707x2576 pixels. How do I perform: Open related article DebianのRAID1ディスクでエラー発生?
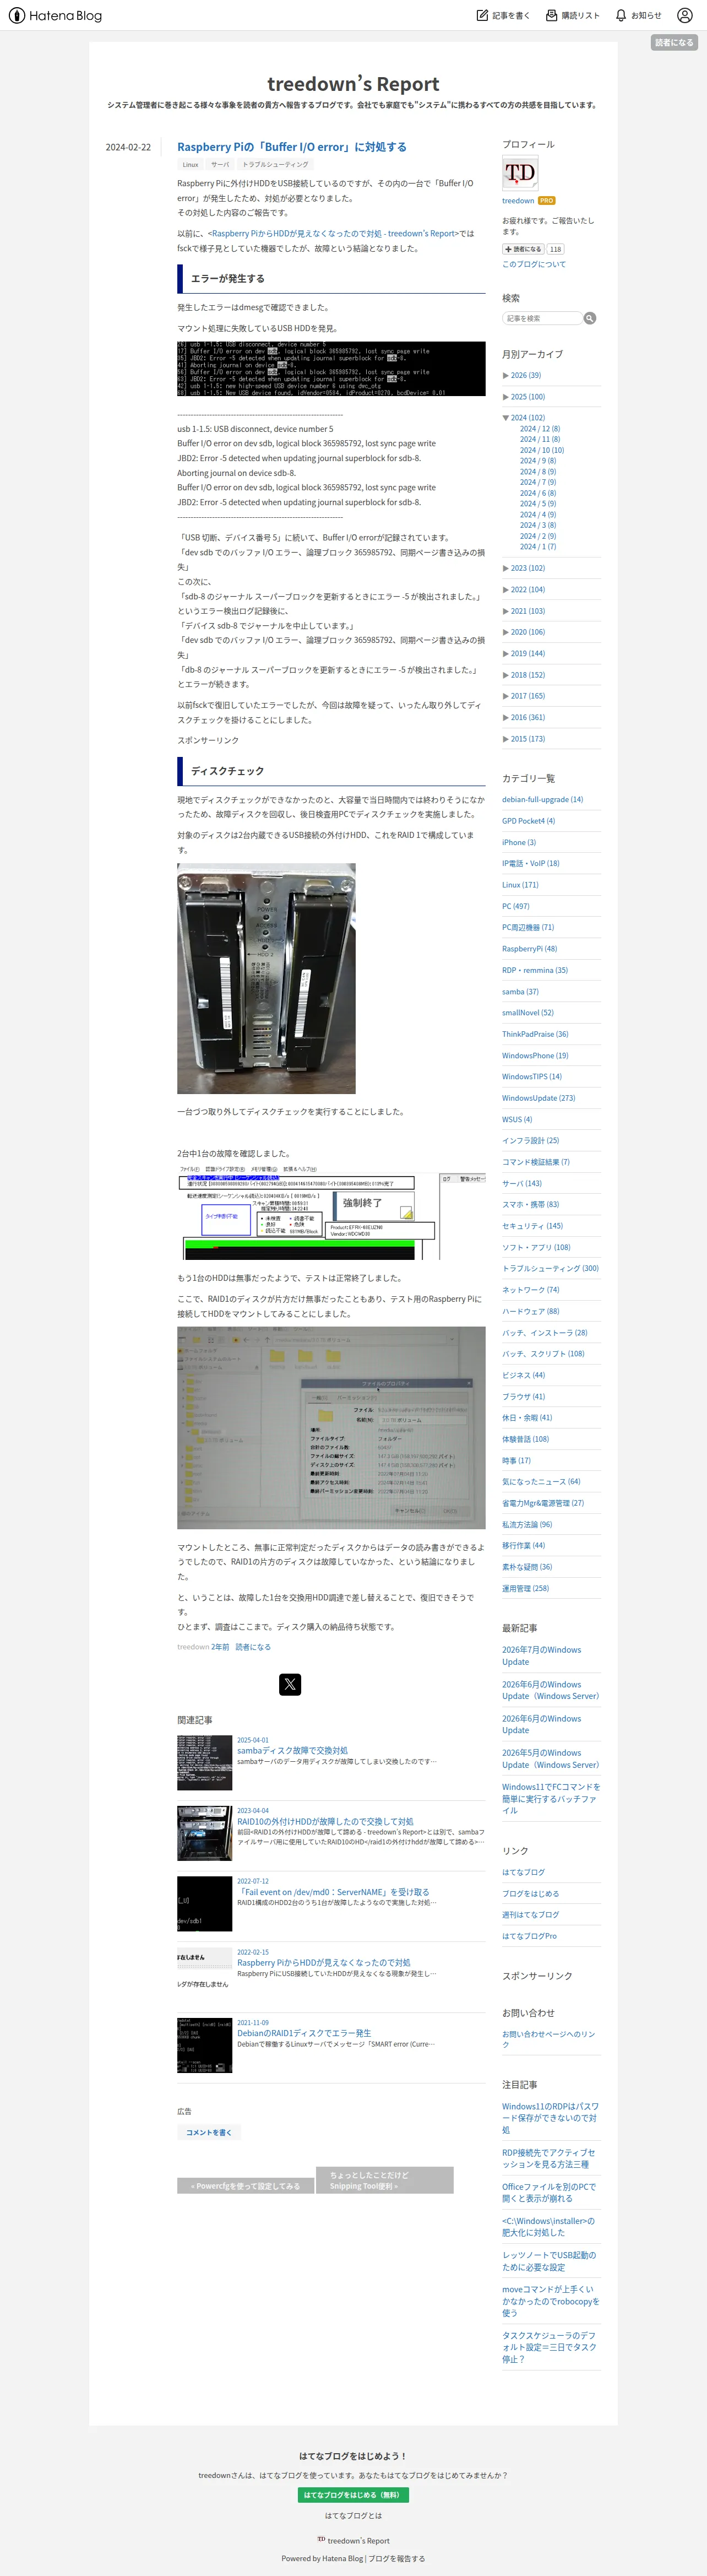[x=304, y=2033]
